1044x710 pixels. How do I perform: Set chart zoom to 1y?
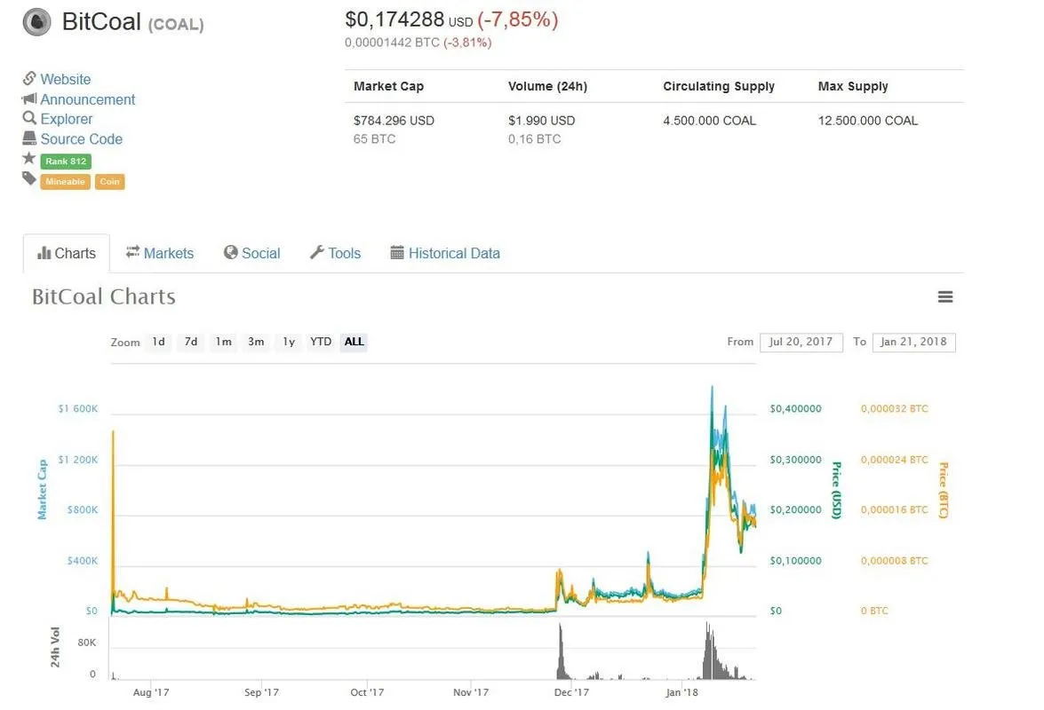pos(289,342)
